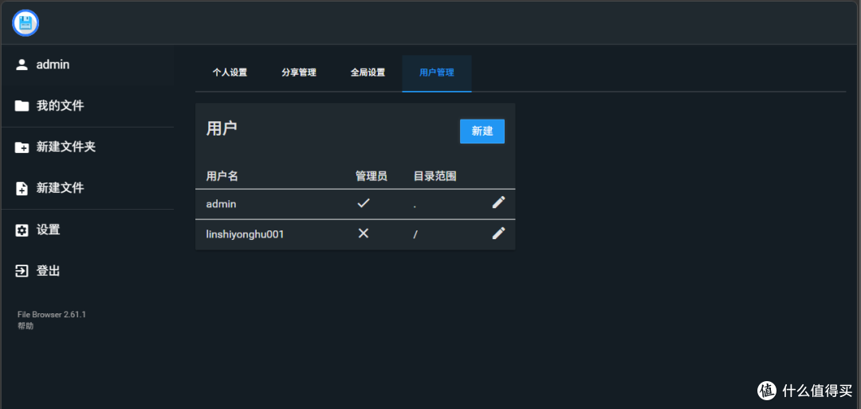This screenshot has height=409, width=861.
Task: Click the 新建 button to add user
Action: (x=482, y=132)
